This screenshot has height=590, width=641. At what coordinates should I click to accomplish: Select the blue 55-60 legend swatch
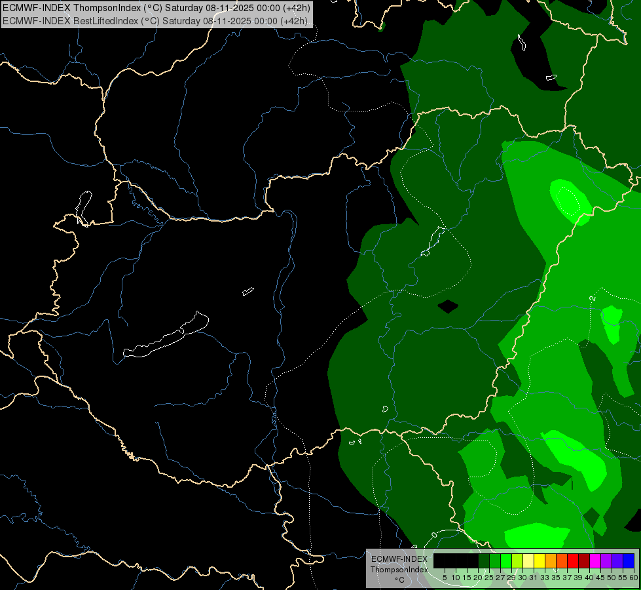(x=629, y=560)
